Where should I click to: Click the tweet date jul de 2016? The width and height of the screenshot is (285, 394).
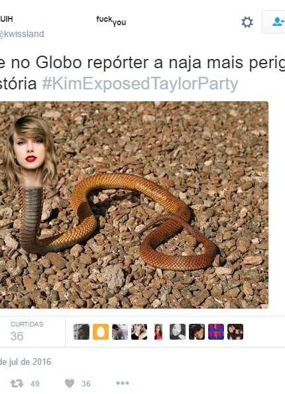tap(25, 362)
